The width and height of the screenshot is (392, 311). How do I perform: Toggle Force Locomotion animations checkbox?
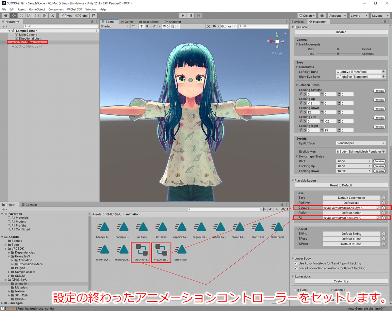click(297, 268)
